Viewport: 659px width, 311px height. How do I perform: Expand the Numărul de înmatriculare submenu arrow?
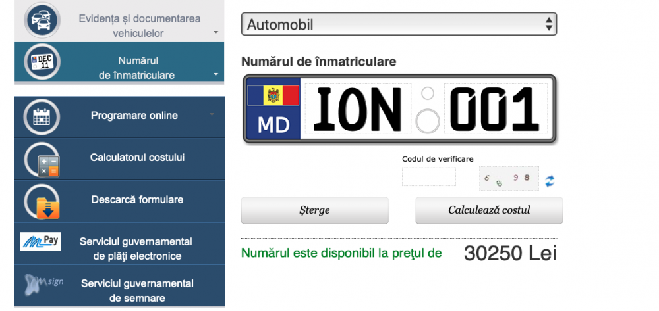pos(215,75)
